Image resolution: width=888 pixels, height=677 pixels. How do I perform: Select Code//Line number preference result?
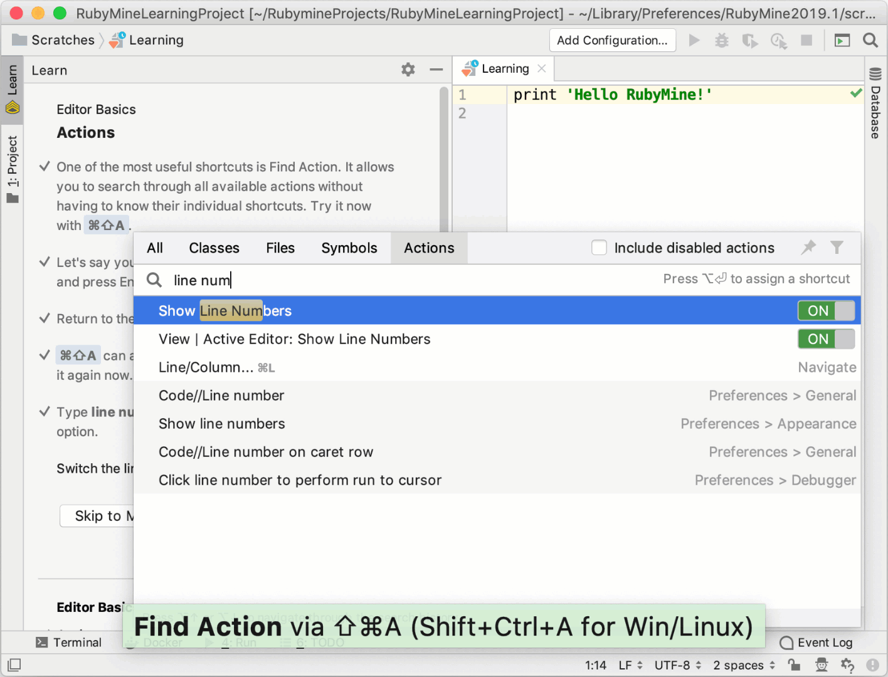497,396
